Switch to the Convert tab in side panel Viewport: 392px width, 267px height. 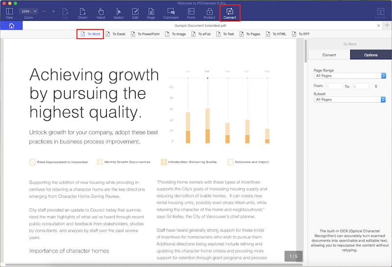pyautogui.click(x=329, y=55)
